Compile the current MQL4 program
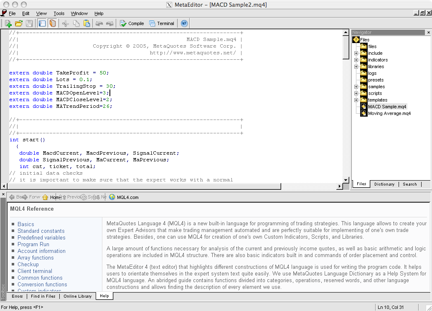 (132, 23)
